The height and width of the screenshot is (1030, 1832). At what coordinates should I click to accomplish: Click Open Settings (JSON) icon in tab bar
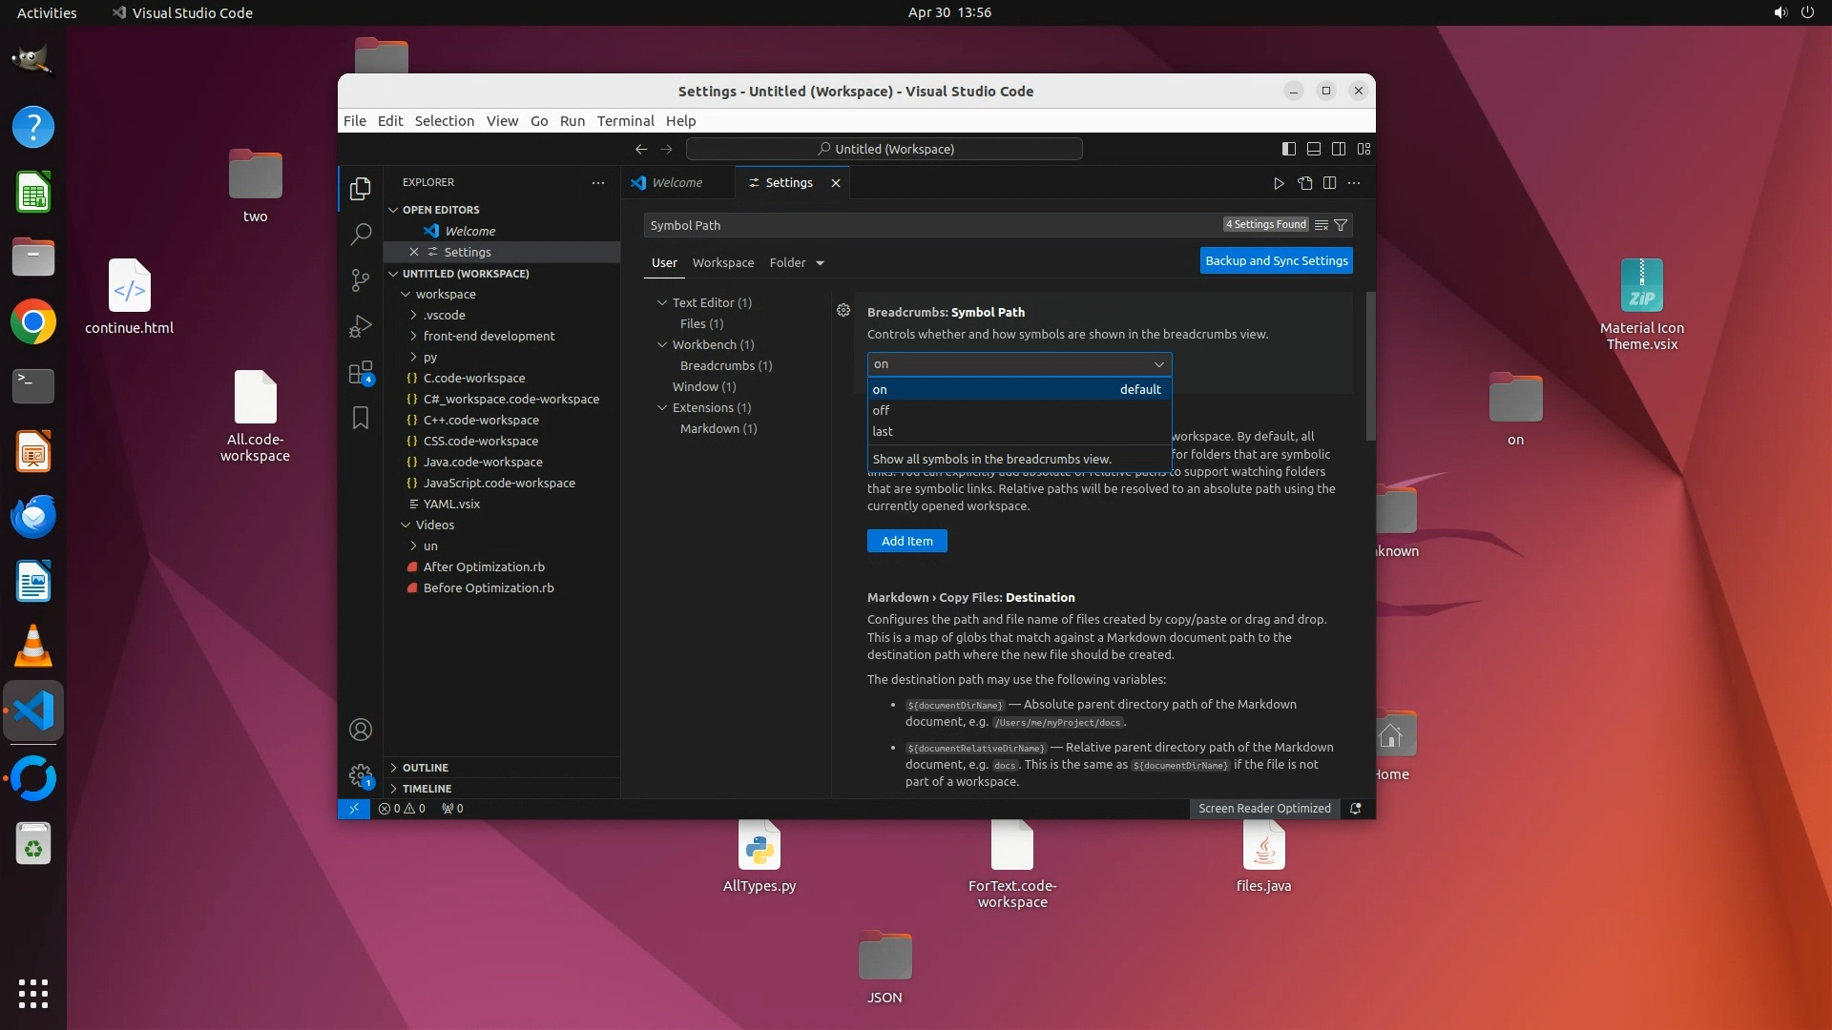[1304, 183]
